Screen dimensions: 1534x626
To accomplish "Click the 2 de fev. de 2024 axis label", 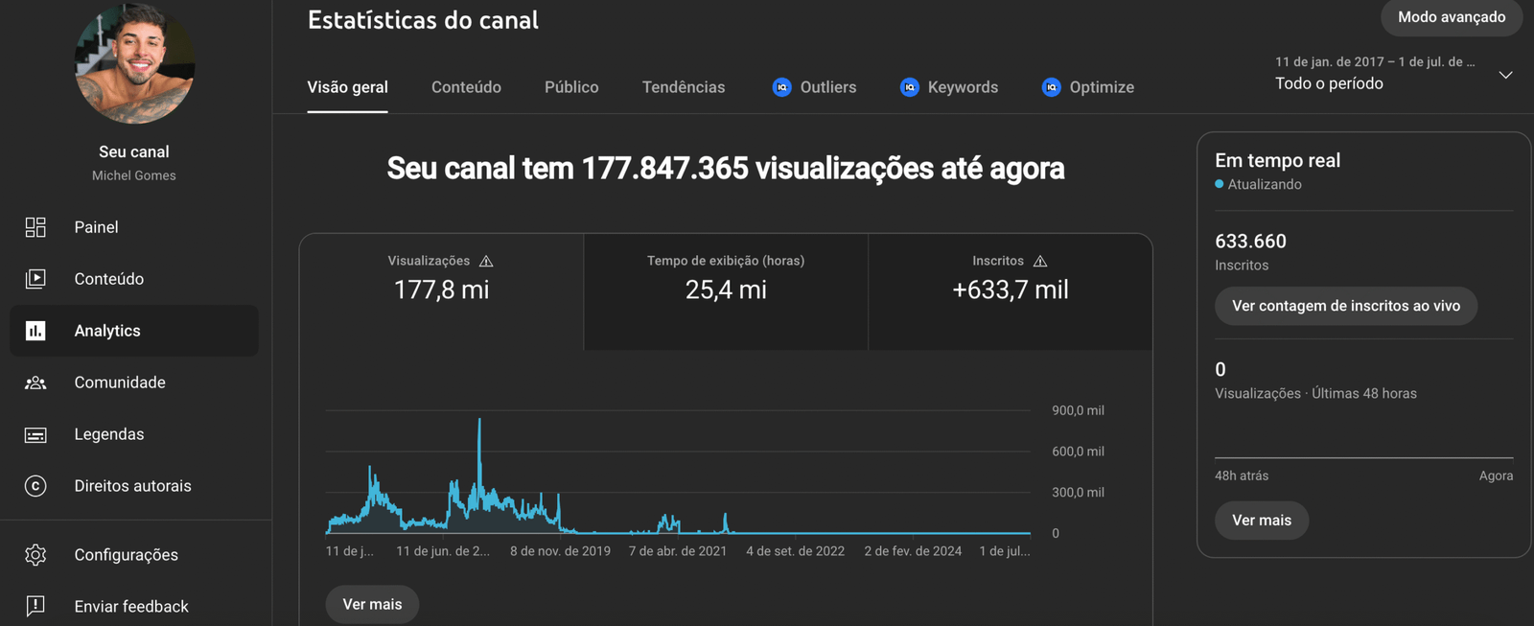I will (913, 551).
